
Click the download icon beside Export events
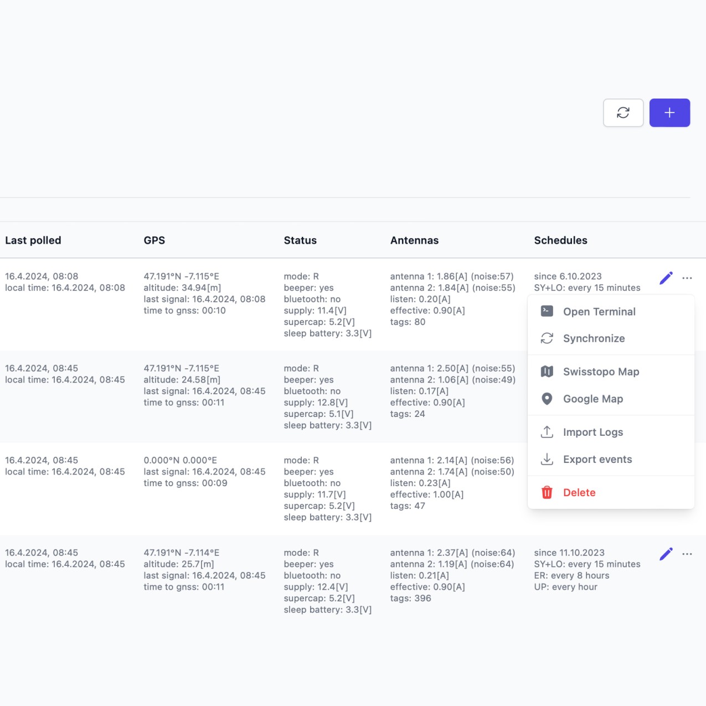(x=547, y=459)
